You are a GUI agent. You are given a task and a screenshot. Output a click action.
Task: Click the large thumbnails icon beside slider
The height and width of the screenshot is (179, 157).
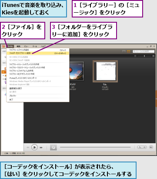coord(154,56)
